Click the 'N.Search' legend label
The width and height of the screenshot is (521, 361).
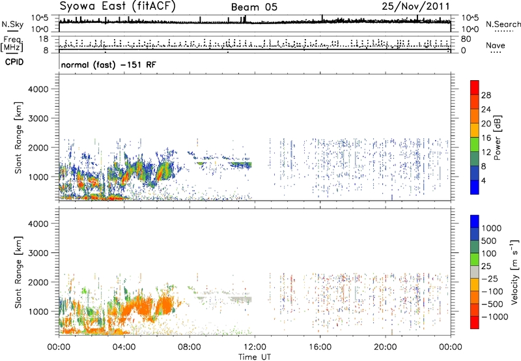click(503, 24)
